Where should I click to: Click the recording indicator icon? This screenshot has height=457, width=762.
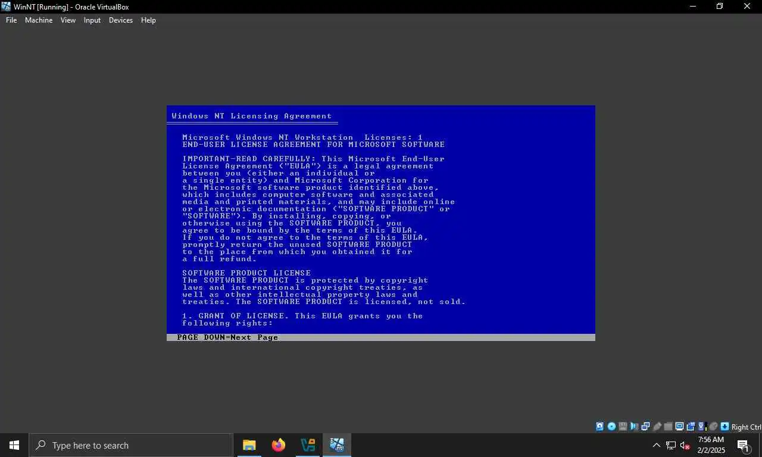click(691, 427)
